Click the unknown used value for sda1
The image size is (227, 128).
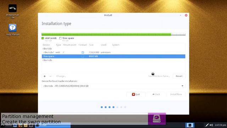tap(105, 52)
